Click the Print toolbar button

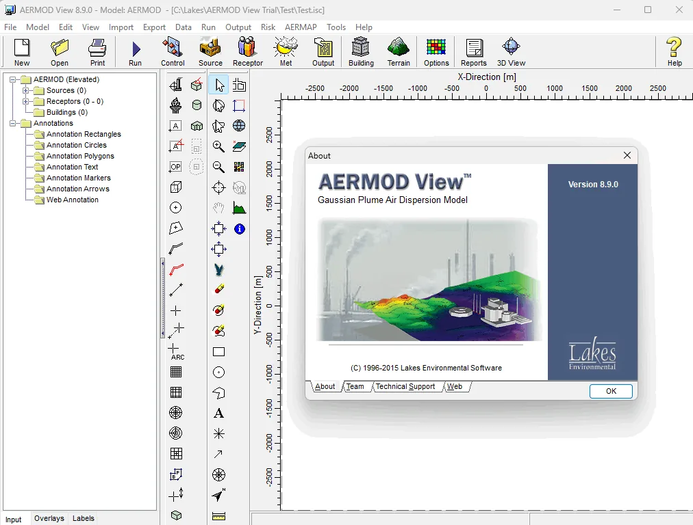pyautogui.click(x=97, y=51)
